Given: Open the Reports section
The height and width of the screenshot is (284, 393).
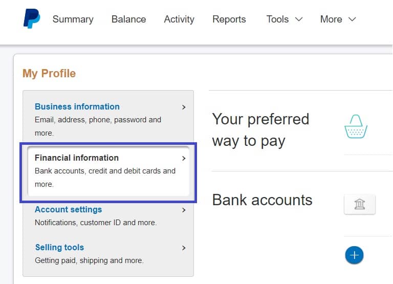Looking at the screenshot, I should [229, 19].
